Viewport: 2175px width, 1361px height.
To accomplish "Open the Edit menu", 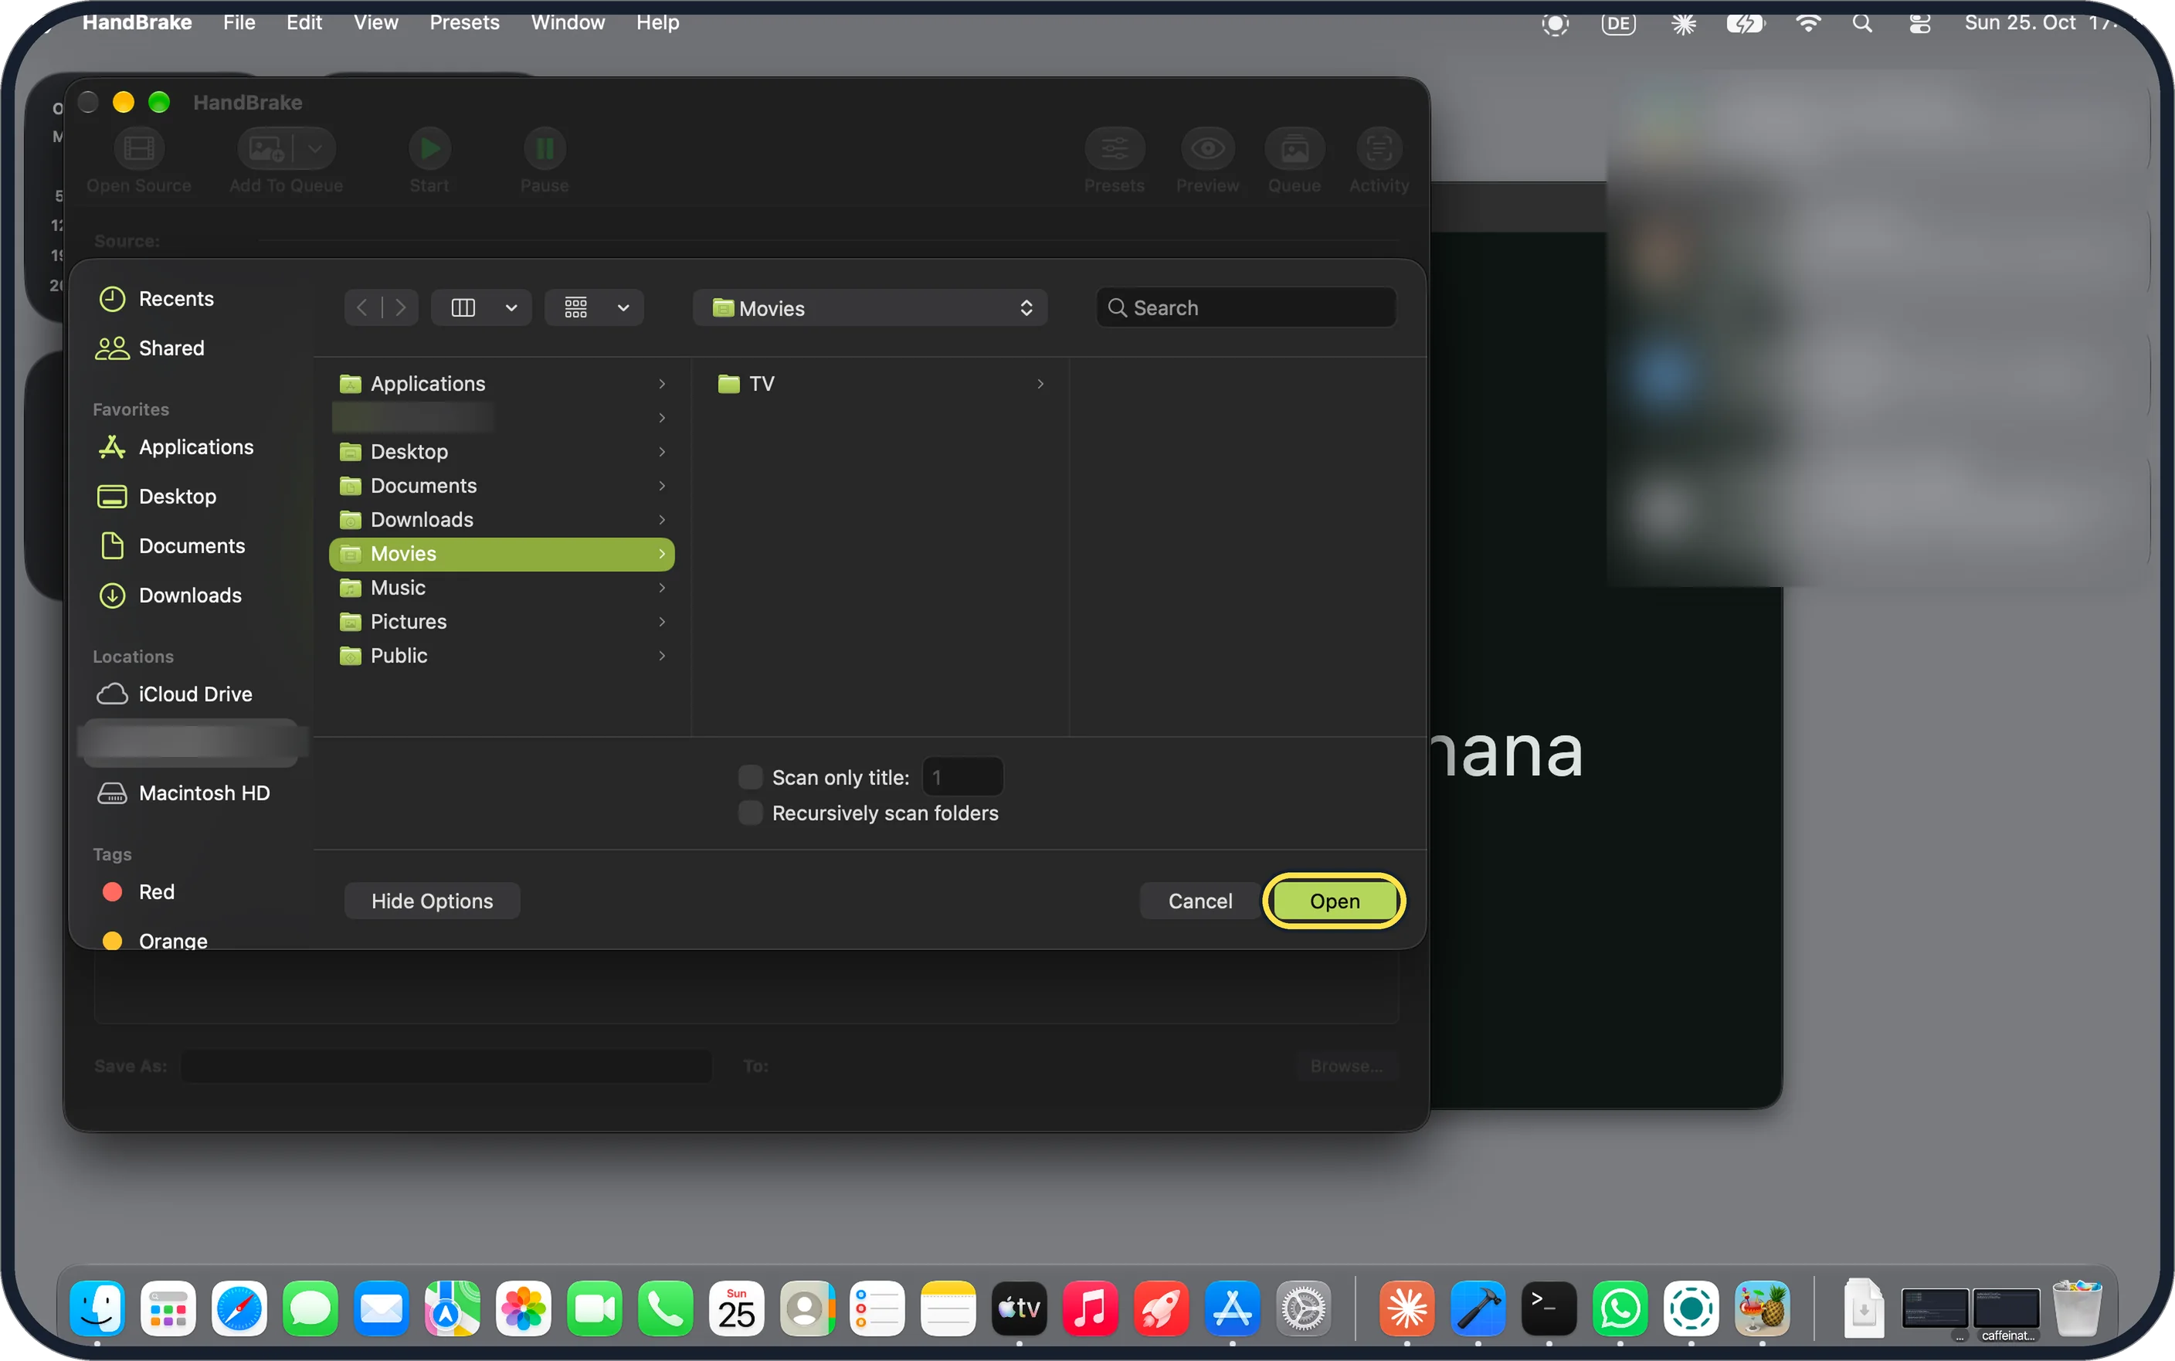I will pos(304,22).
